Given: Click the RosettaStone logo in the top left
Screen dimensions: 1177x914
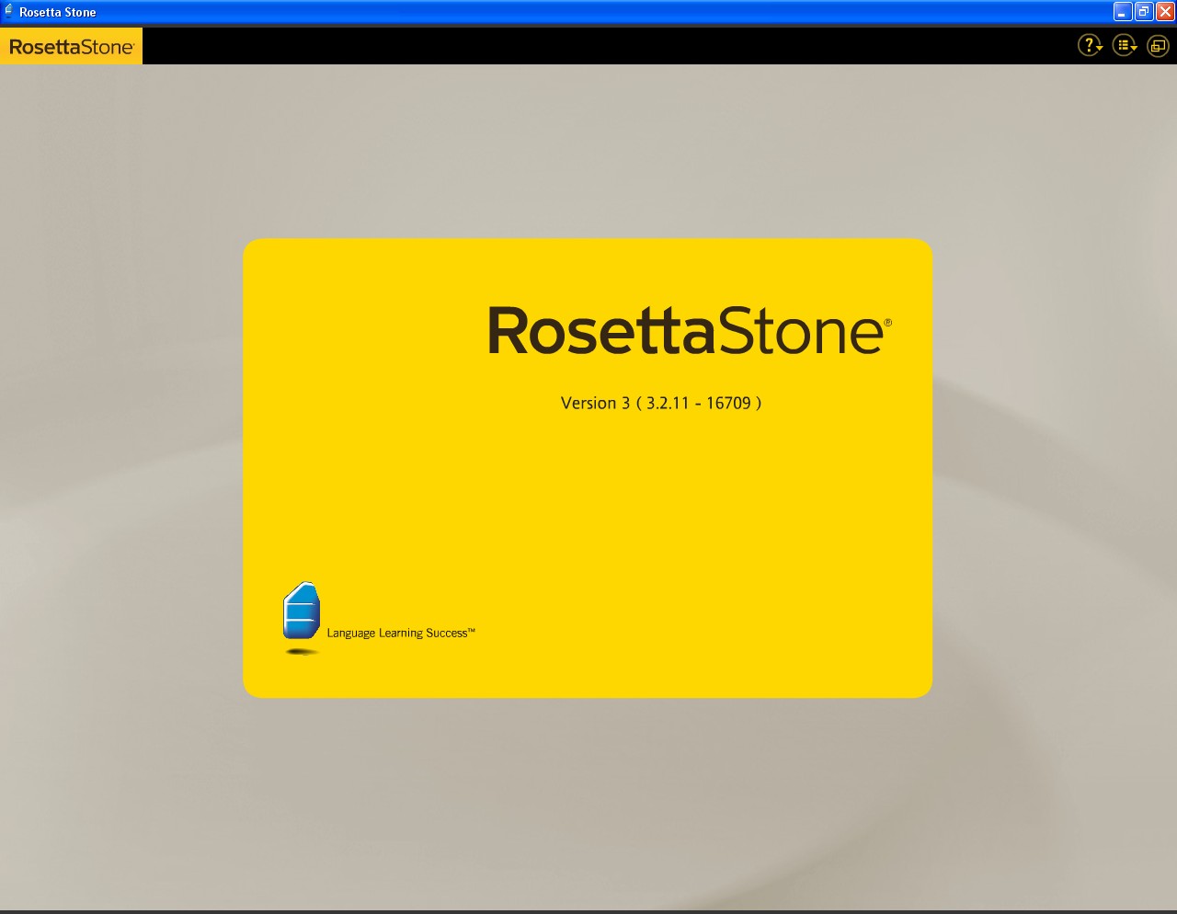Looking at the screenshot, I should [72, 46].
